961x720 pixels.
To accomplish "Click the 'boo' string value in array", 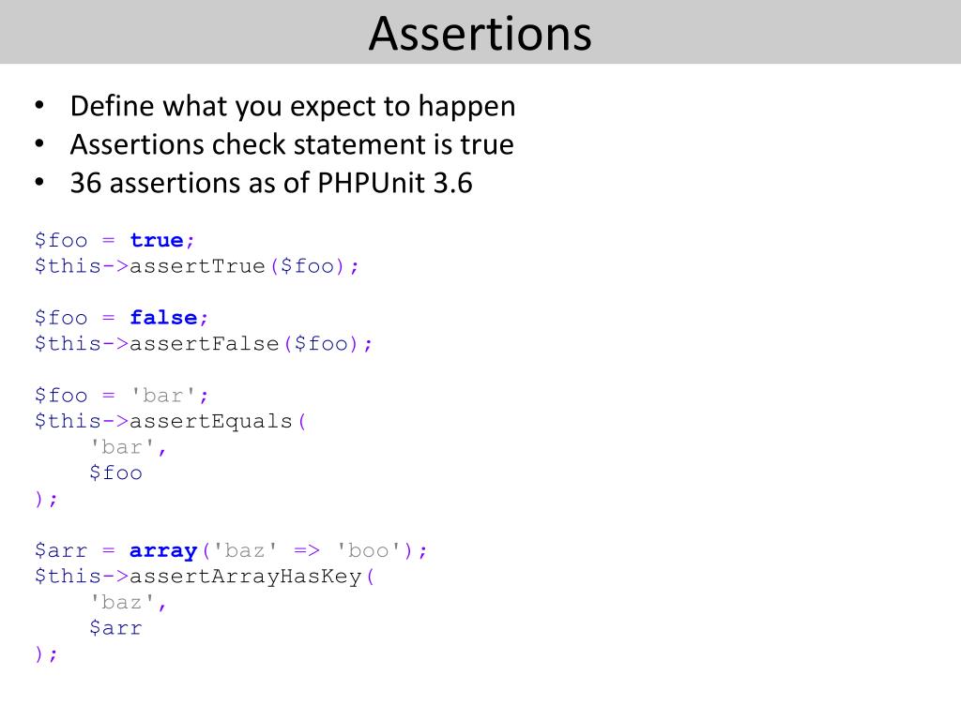I will tap(368, 549).
